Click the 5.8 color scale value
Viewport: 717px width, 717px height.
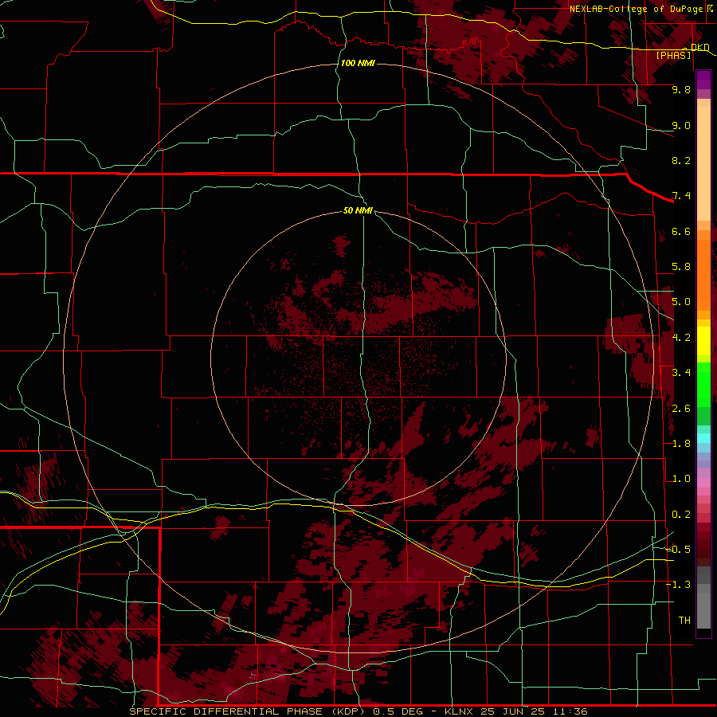click(681, 267)
